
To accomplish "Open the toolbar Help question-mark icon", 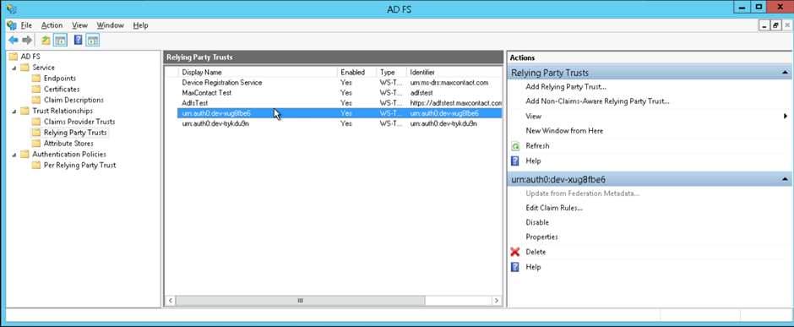I will pos(79,40).
